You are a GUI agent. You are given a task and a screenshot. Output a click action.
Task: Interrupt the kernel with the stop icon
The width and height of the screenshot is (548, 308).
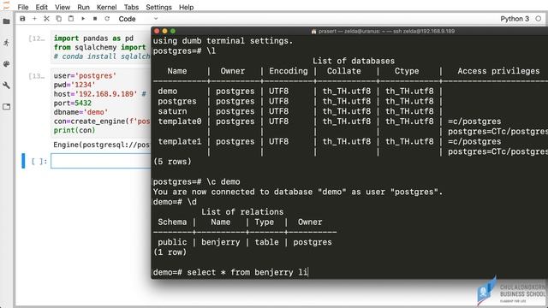[x=95, y=19]
